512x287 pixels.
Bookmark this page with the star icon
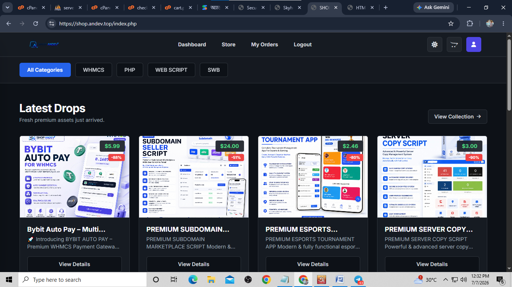click(x=451, y=24)
